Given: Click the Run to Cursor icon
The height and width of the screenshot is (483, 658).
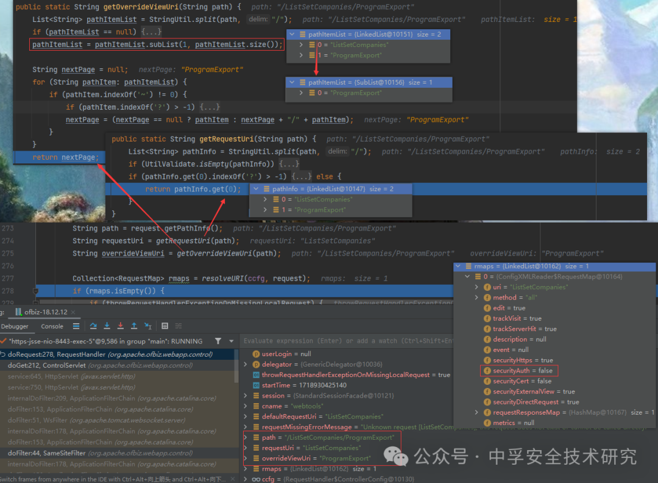Looking at the screenshot, I should [147, 326].
